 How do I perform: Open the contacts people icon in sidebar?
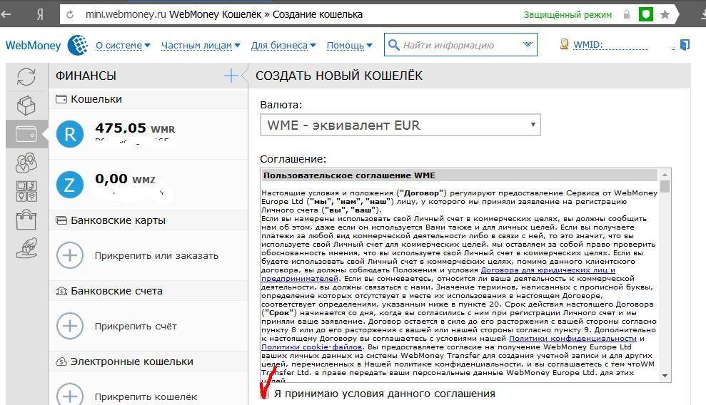pos(26,163)
